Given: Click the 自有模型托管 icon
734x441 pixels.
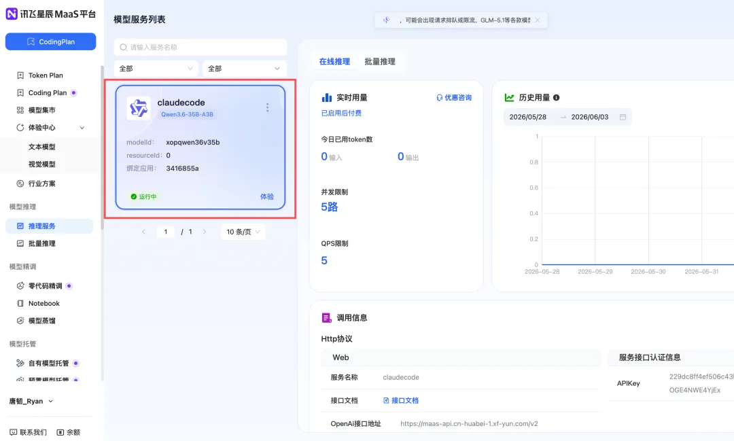Looking at the screenshot, I should [x=20, y=363].
